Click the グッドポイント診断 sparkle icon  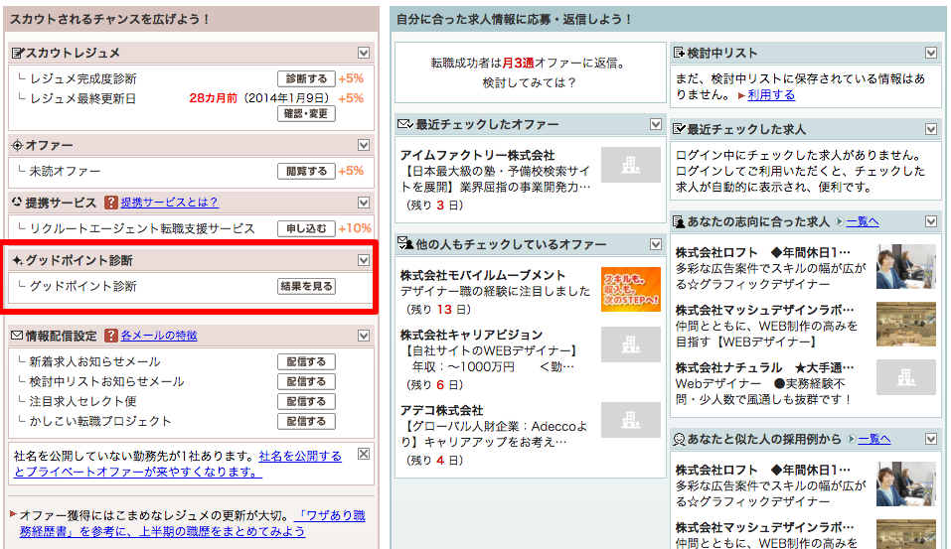coord(18,260)
